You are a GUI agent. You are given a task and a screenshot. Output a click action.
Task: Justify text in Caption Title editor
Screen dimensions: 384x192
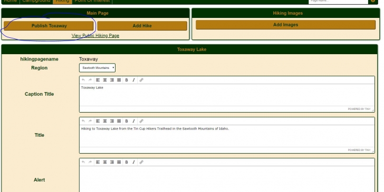click(119, 80)
